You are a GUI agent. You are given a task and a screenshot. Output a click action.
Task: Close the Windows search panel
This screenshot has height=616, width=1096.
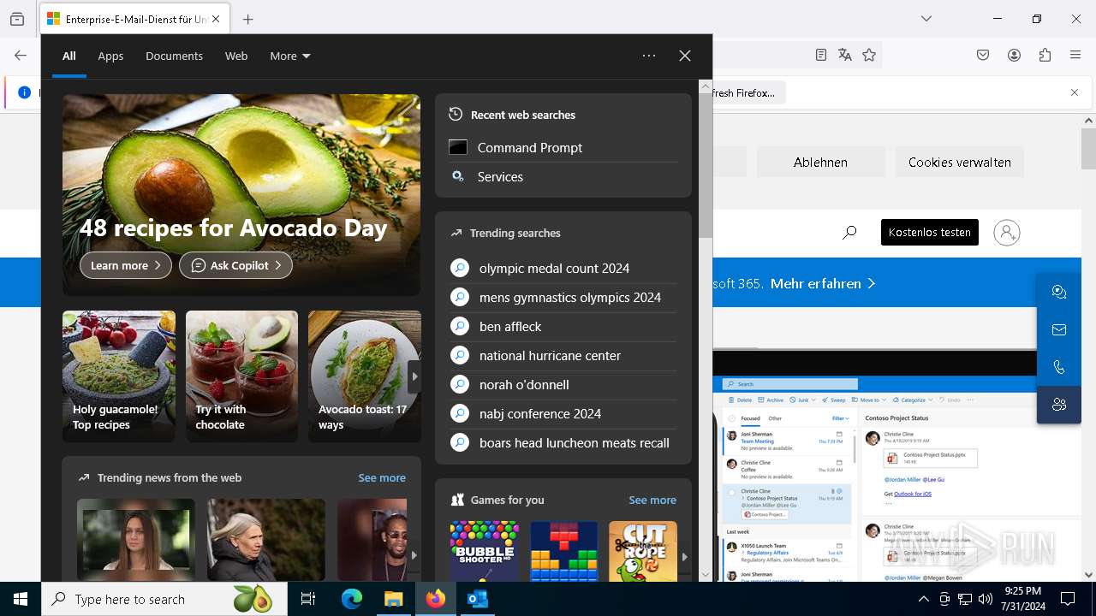coord(685,56)
